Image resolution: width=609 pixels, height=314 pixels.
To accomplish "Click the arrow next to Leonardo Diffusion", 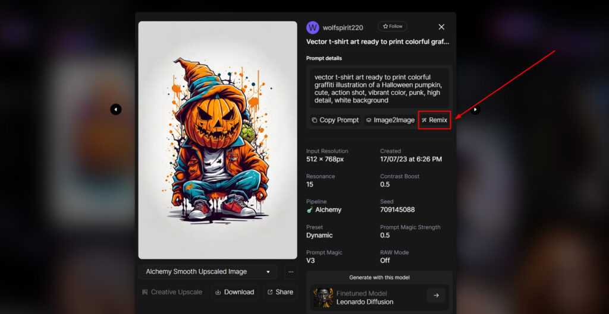I will coord(436,296).
